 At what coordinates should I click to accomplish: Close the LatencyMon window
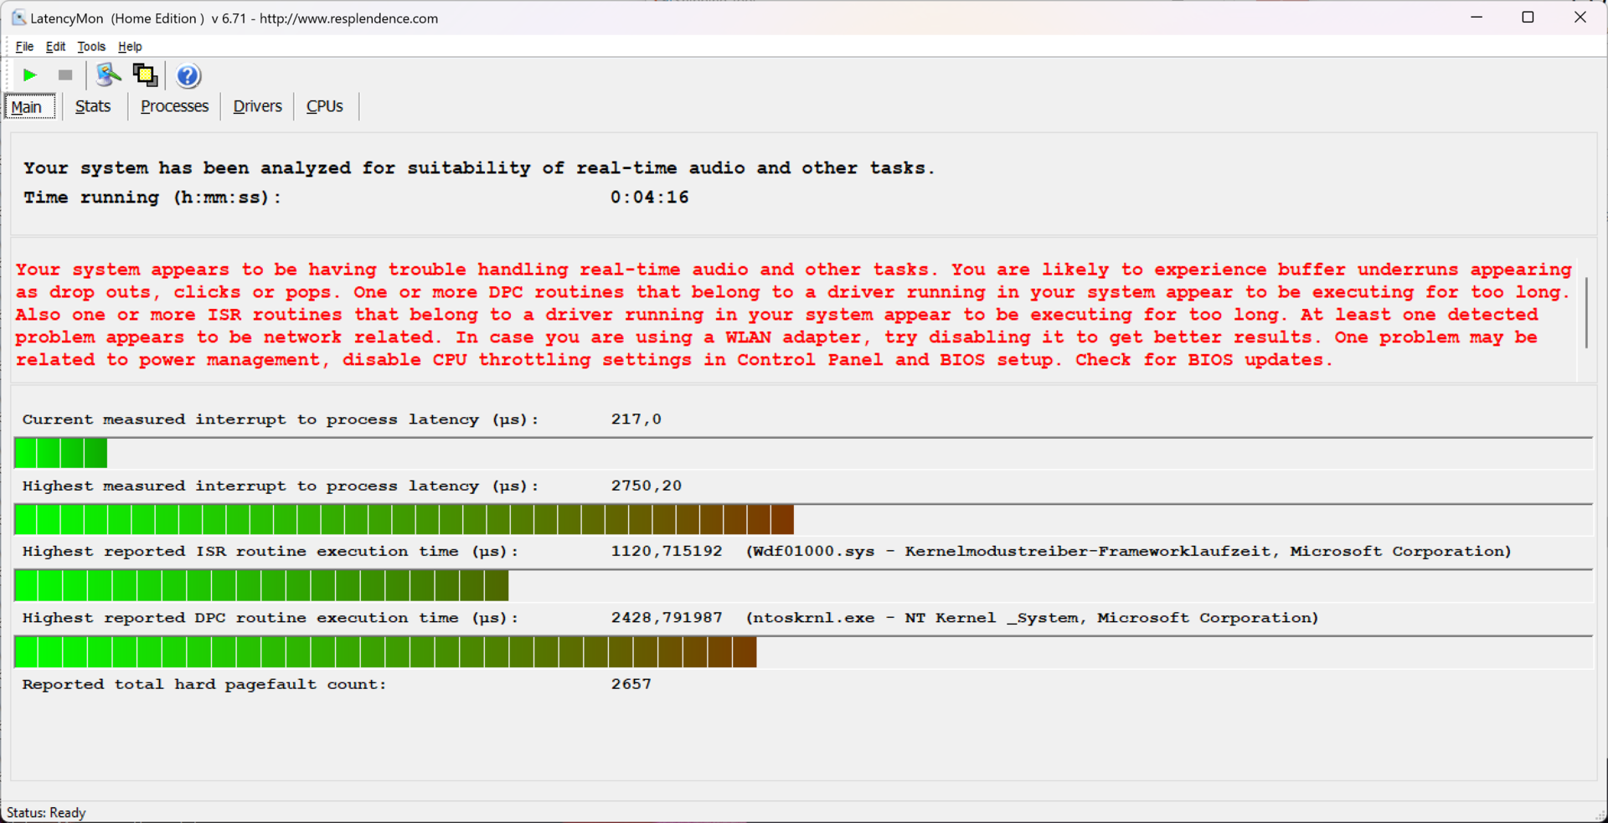(x=1580, y=18)
